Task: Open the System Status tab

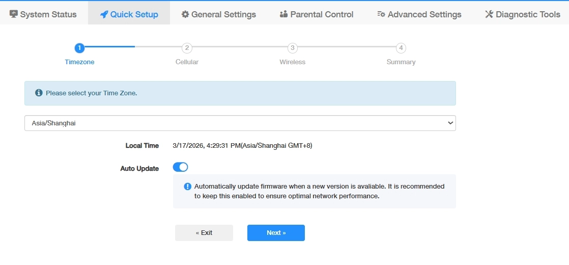Action: (44, 14)
